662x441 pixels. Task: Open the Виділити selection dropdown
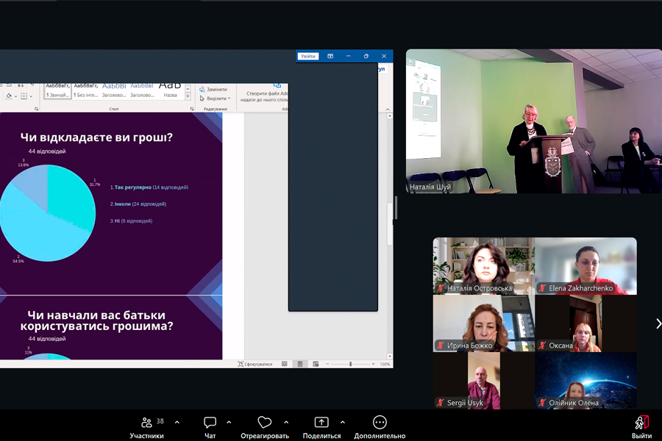[216, 98]
